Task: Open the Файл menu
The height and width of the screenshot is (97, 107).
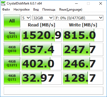Action: pos(6,10)
